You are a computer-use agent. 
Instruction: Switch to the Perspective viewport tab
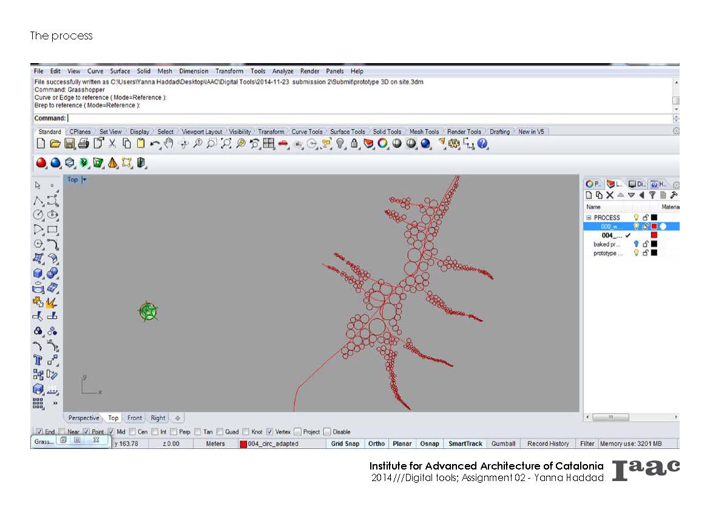tap(83, 418)
